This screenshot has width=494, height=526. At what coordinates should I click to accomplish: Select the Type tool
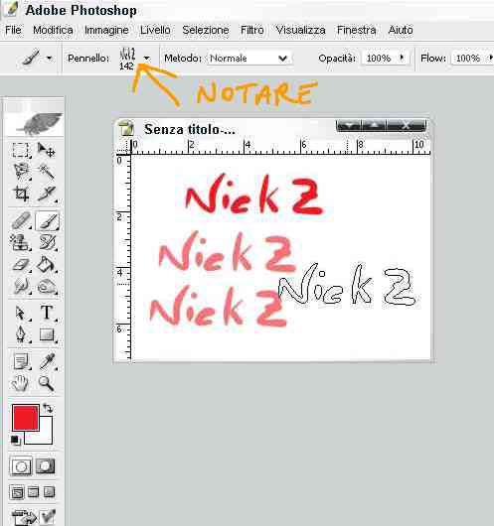(47, 313)
